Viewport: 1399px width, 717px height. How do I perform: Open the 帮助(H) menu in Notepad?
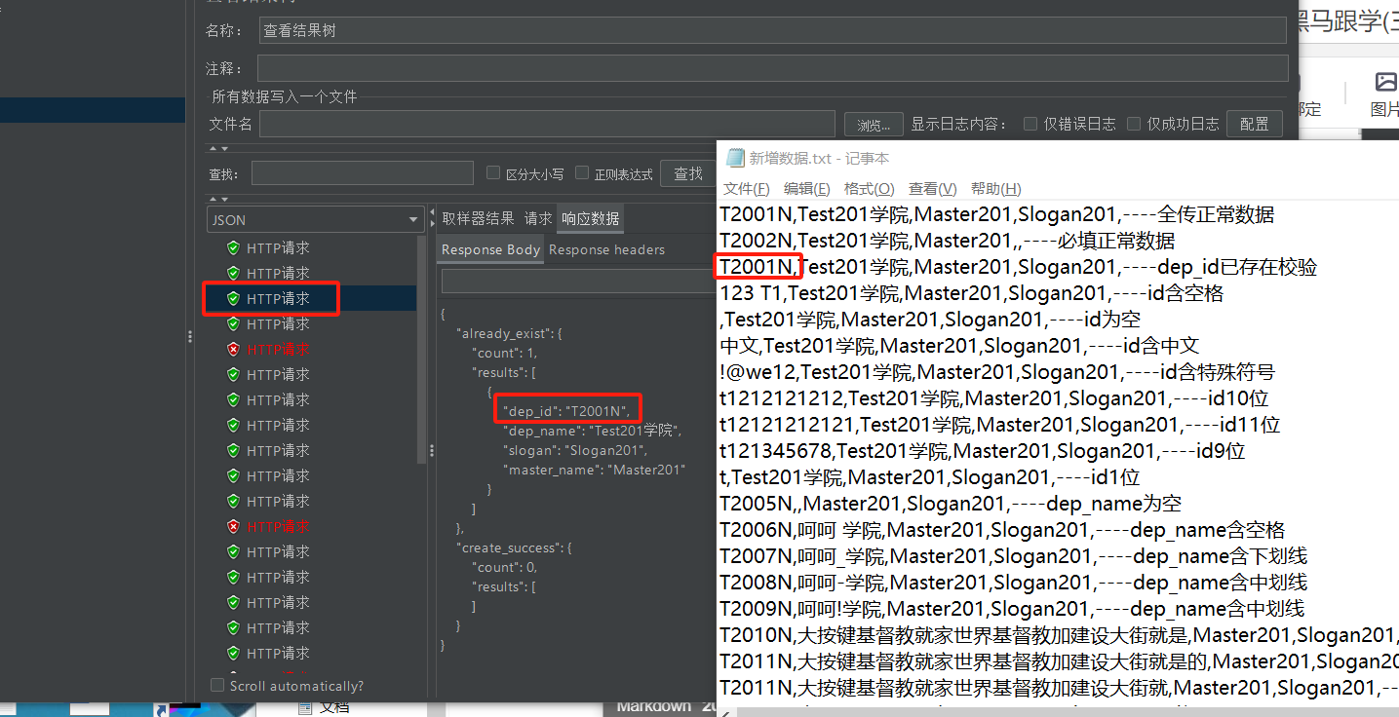click(996, 189)
